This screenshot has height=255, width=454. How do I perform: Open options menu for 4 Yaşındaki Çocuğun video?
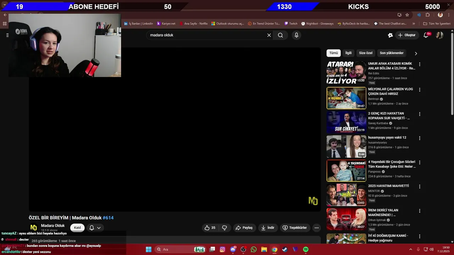point(420,163)
